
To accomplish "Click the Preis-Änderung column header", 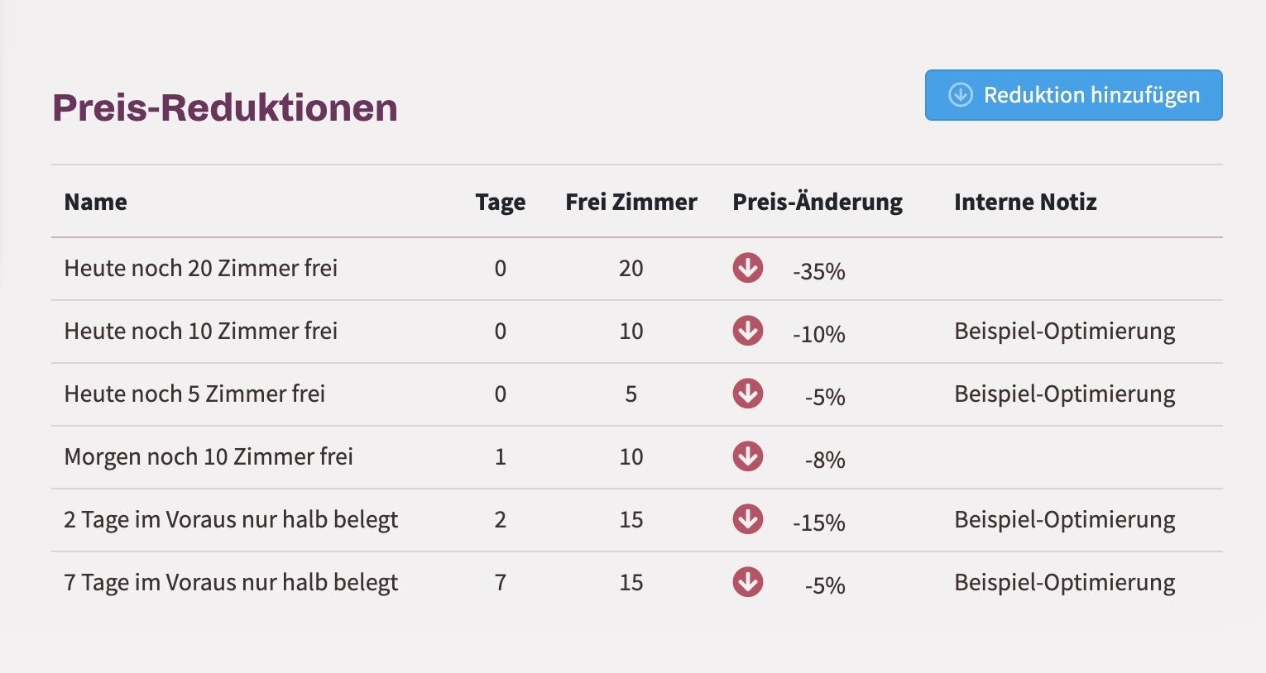I will pos(817,203).
